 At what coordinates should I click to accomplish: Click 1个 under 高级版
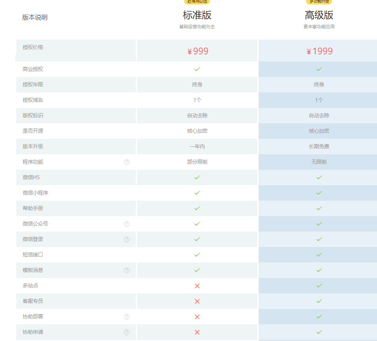[x=319, y=100]
